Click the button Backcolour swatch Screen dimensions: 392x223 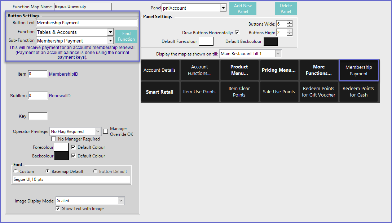(62, 156)
